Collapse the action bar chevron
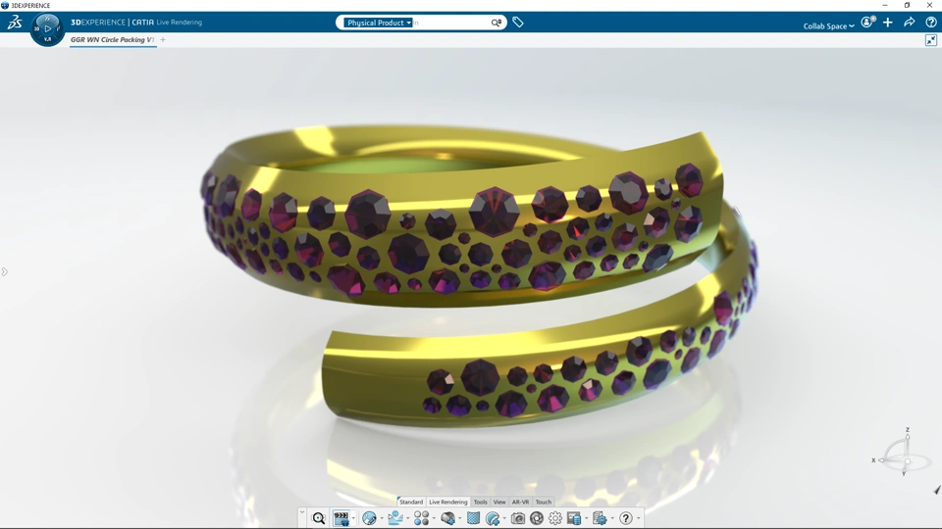942x529 pixels. (x=302, y=512)
